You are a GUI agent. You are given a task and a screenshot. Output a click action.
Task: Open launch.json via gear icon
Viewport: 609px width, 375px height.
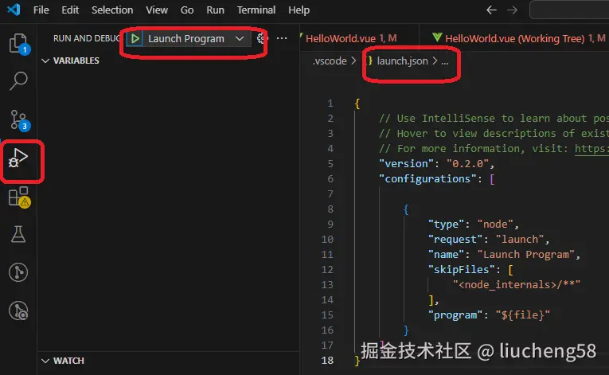pyautogui.click(x=263, y=38)
